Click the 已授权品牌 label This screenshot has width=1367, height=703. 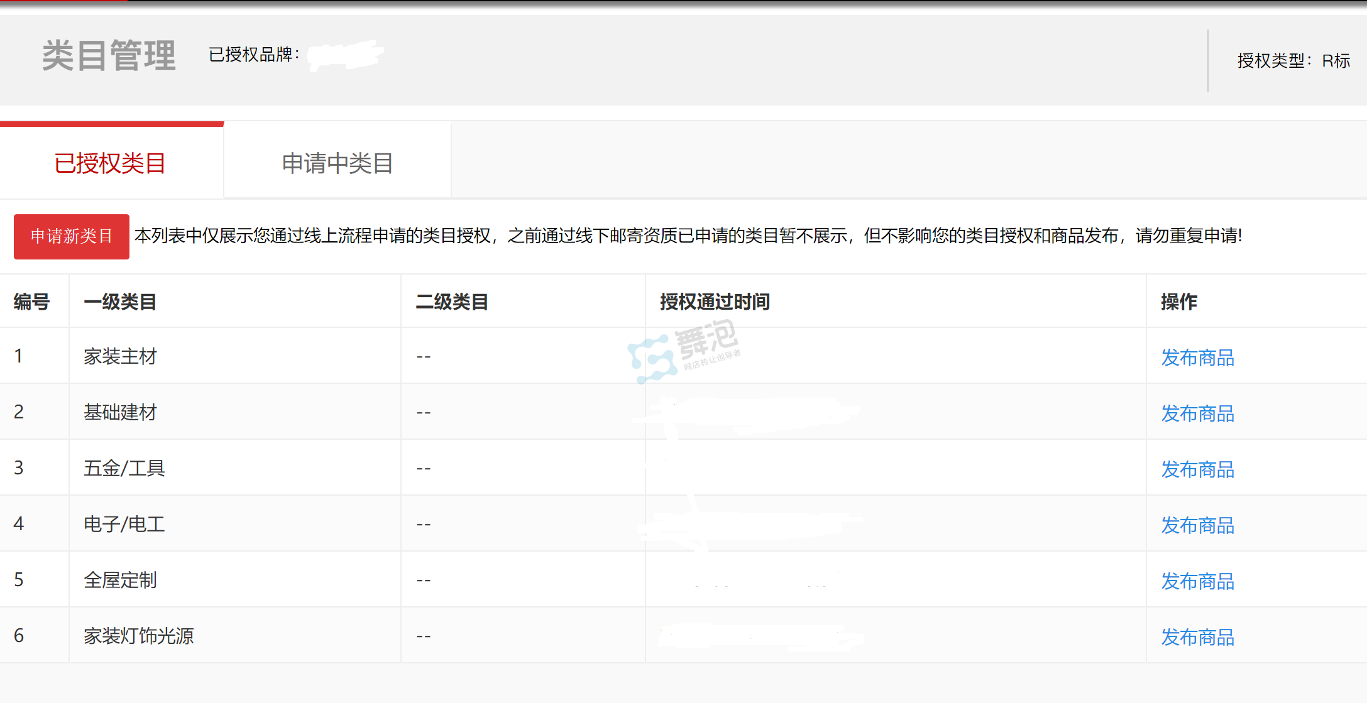point(254,55)
